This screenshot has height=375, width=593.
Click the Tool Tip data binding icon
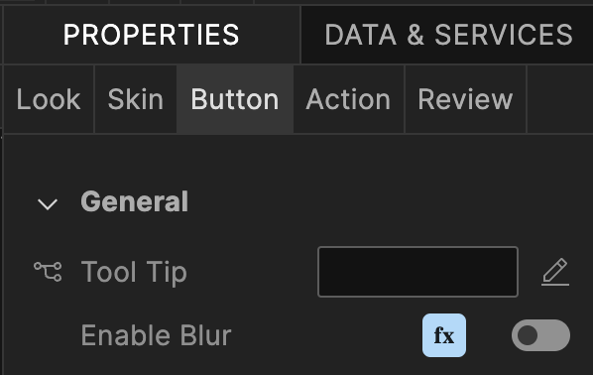[x=48, y=272]
